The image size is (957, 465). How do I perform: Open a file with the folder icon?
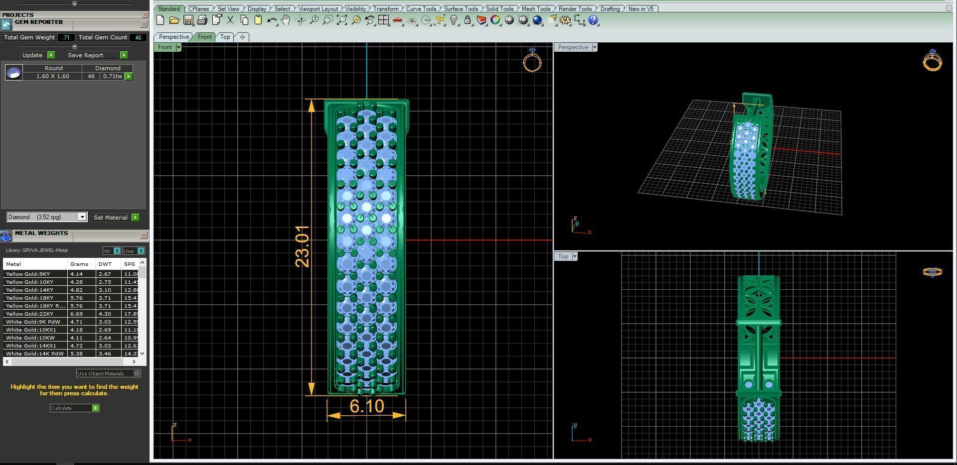click(x=174, y=20)
